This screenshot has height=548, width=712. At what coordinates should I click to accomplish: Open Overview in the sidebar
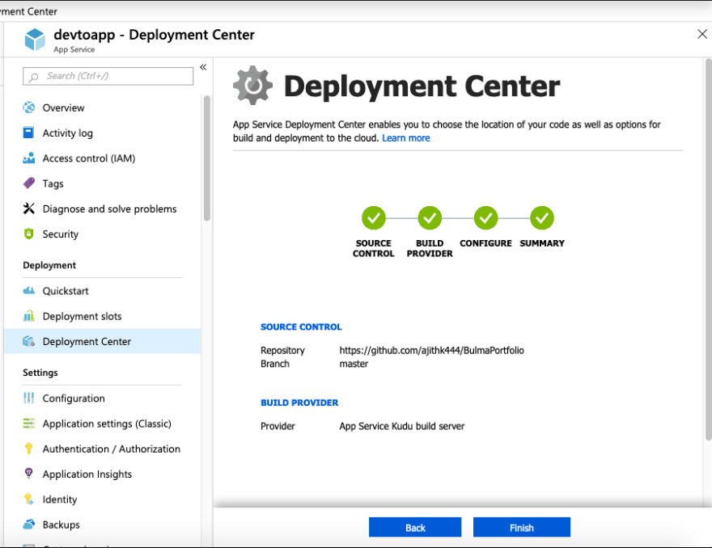click(102, 107)
